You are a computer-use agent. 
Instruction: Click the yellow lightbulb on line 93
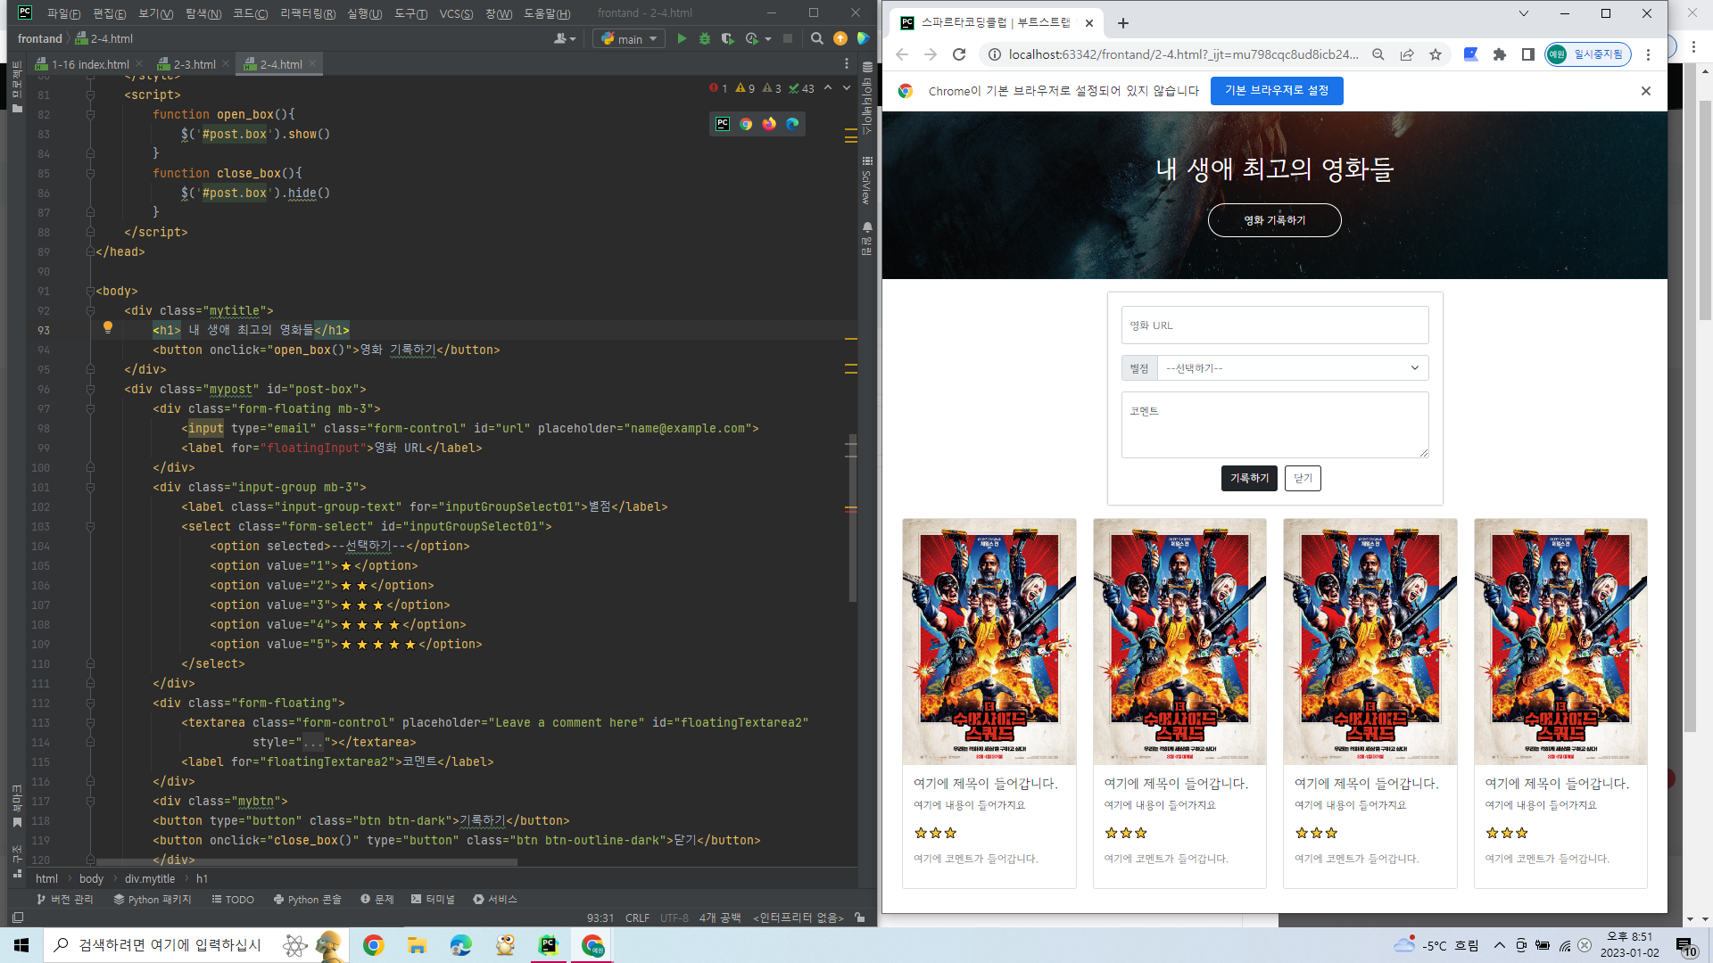[108, 328]
